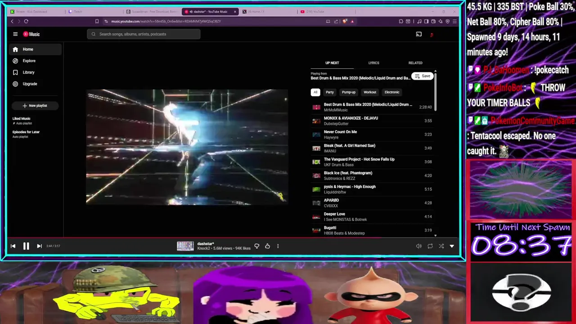Open Explore in the sidebar

[35, 61]
